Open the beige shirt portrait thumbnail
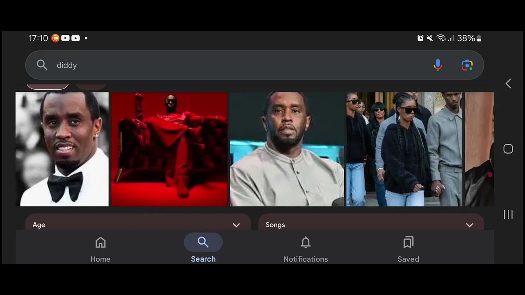 [x=287, y=149]
